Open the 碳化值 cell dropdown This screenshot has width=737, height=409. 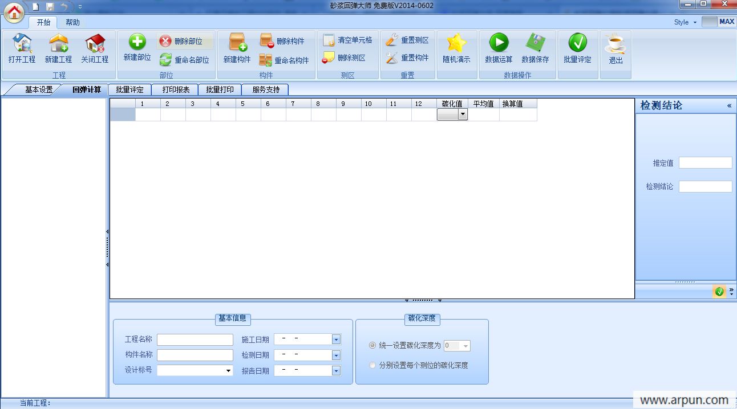pyautogui.click(x=463, y=114)
